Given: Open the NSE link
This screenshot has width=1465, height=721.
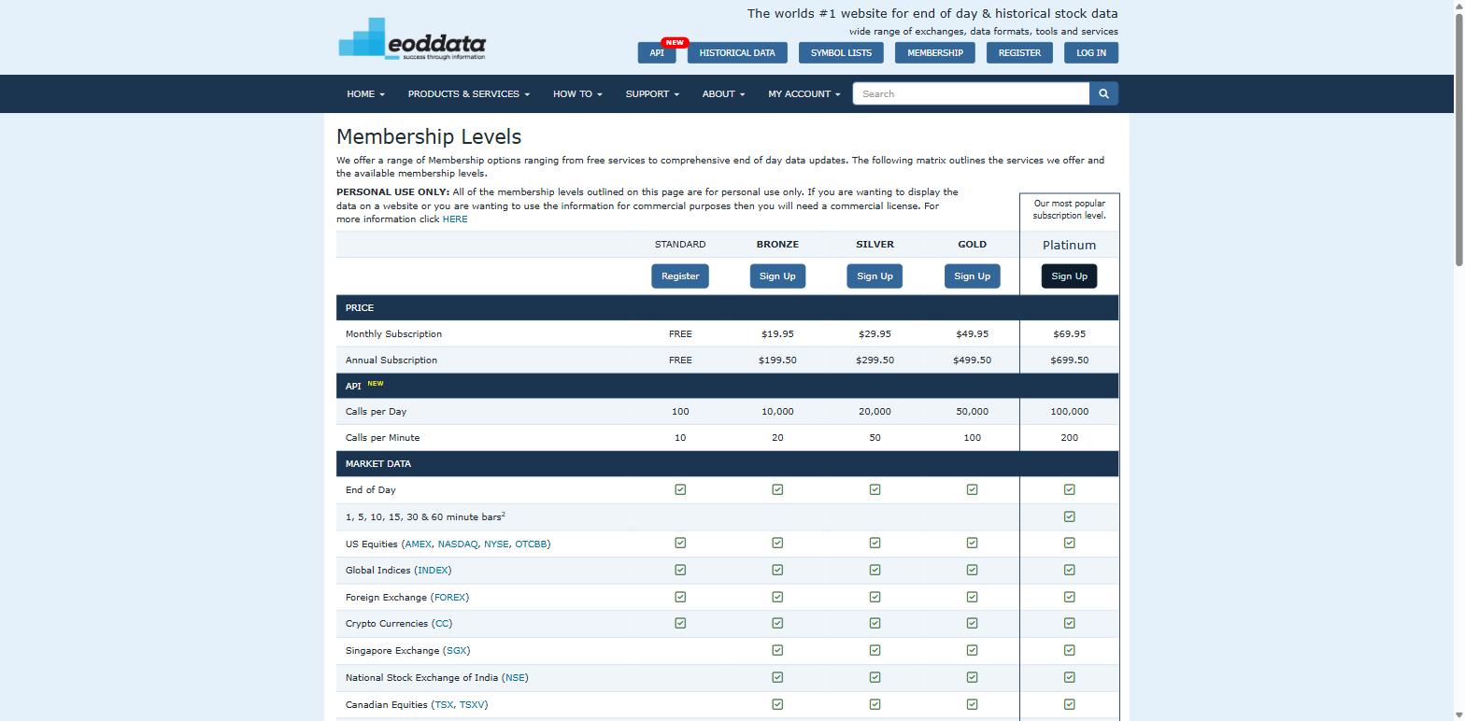Looking at the screenshot, I should tap(515, 678).
